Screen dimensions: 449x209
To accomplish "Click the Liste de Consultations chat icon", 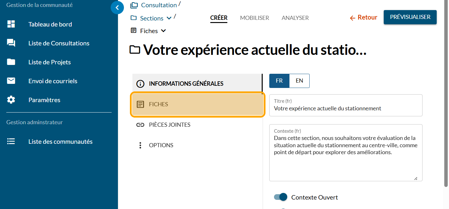I will tap(11, 43).
